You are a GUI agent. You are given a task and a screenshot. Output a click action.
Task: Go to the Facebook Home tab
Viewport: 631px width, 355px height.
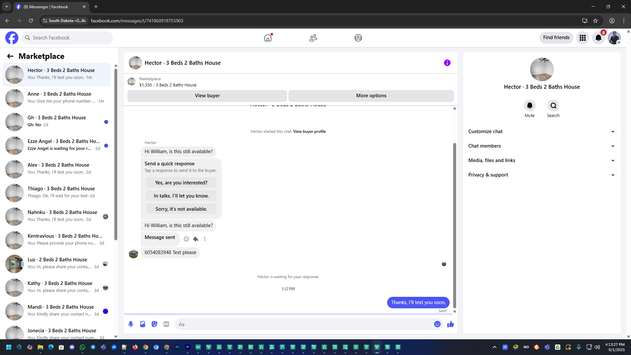tap(268, 38)
